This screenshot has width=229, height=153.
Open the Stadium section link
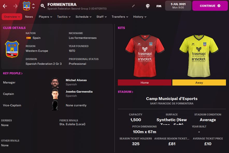tap(125, 92)
